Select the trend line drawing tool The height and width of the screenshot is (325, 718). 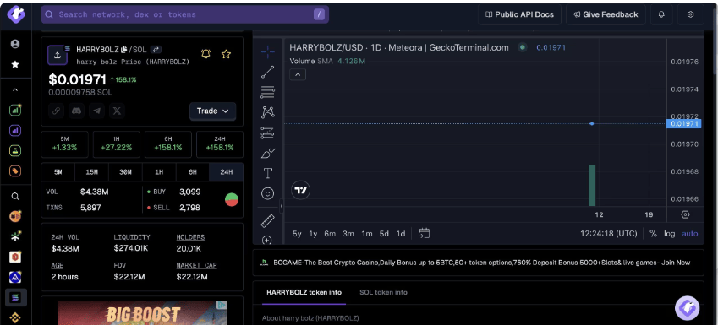click(268, 72)
